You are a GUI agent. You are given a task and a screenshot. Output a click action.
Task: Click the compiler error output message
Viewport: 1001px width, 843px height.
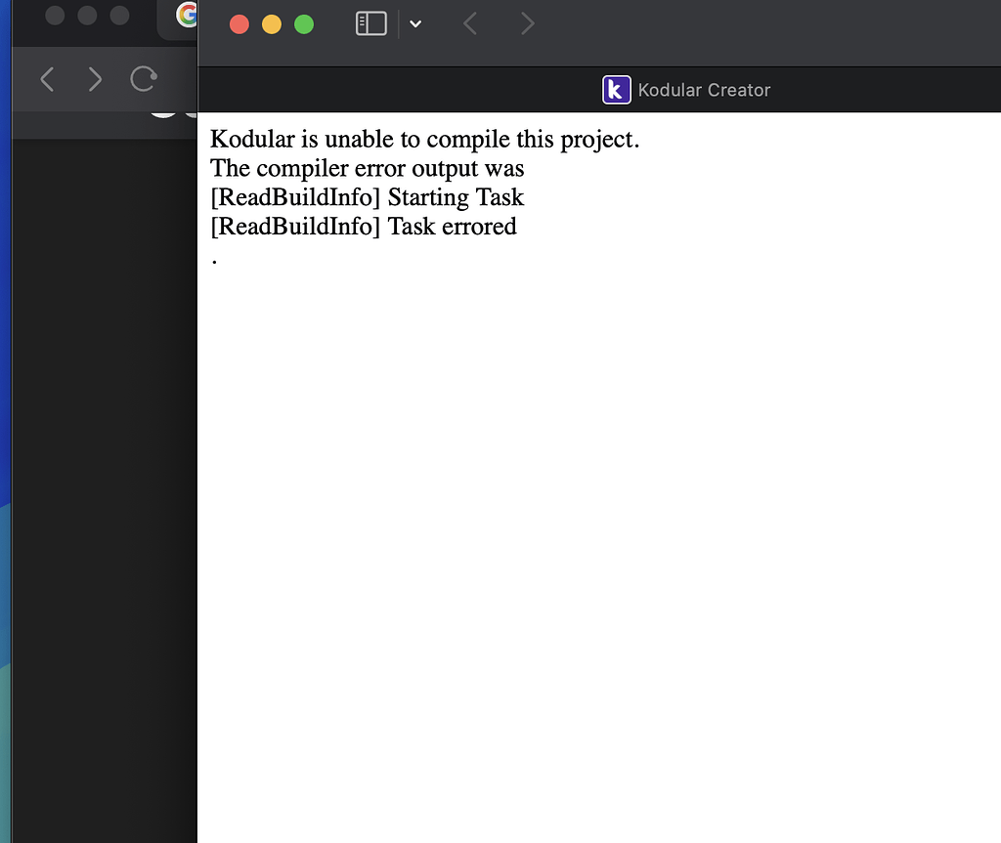pos(367,168)
